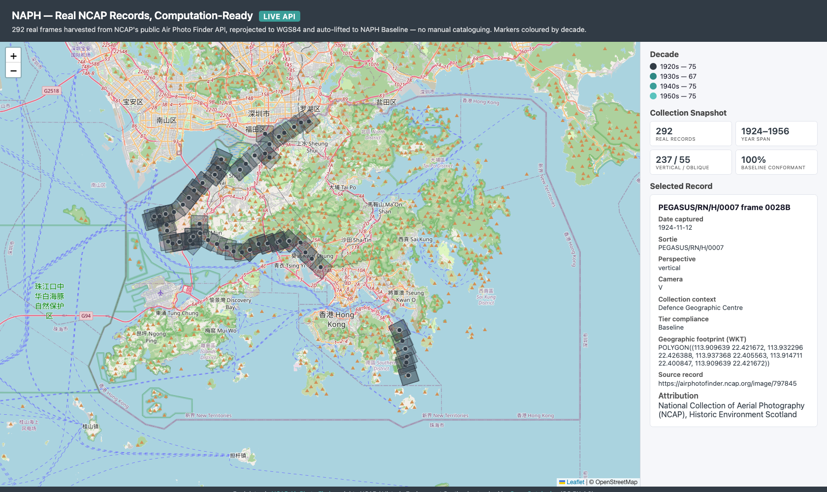
Task: Click the page title 'NAPH — Real NCAP Records'
Action: [132, 16]
